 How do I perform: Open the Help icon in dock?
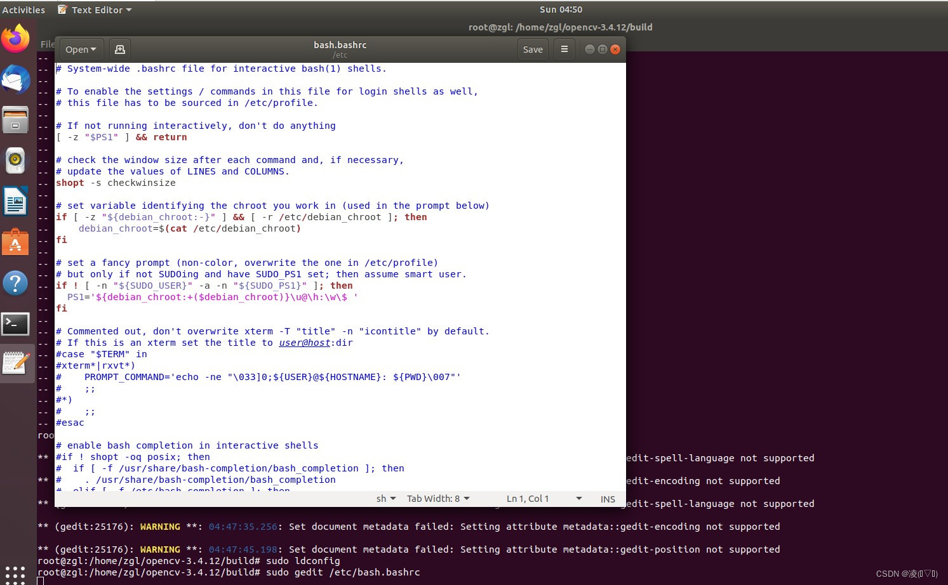15,283
